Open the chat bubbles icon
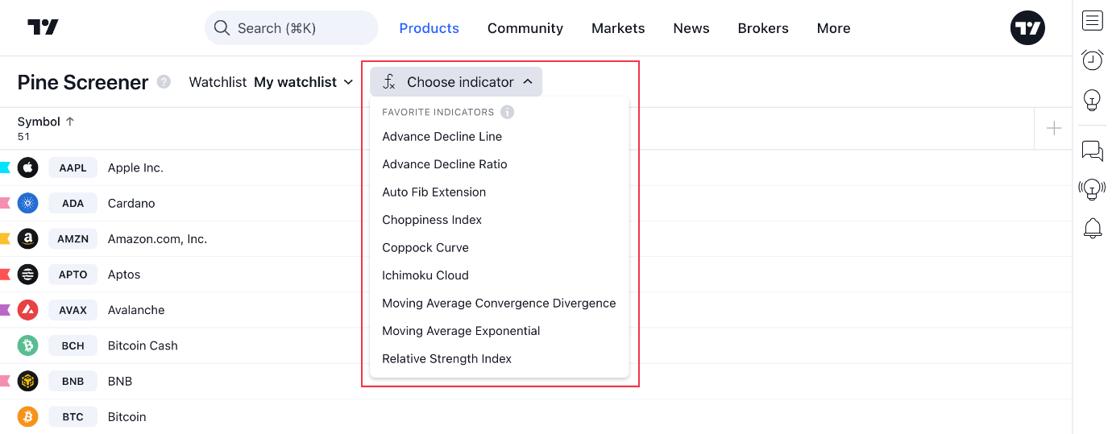Screen dimensions: 1112x434 point(1092,151)
